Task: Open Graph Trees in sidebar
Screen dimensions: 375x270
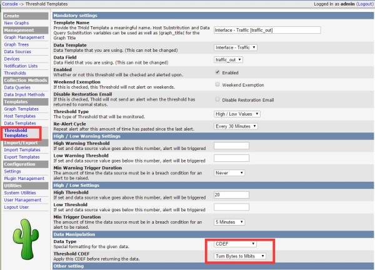Action: pos(16,44)
